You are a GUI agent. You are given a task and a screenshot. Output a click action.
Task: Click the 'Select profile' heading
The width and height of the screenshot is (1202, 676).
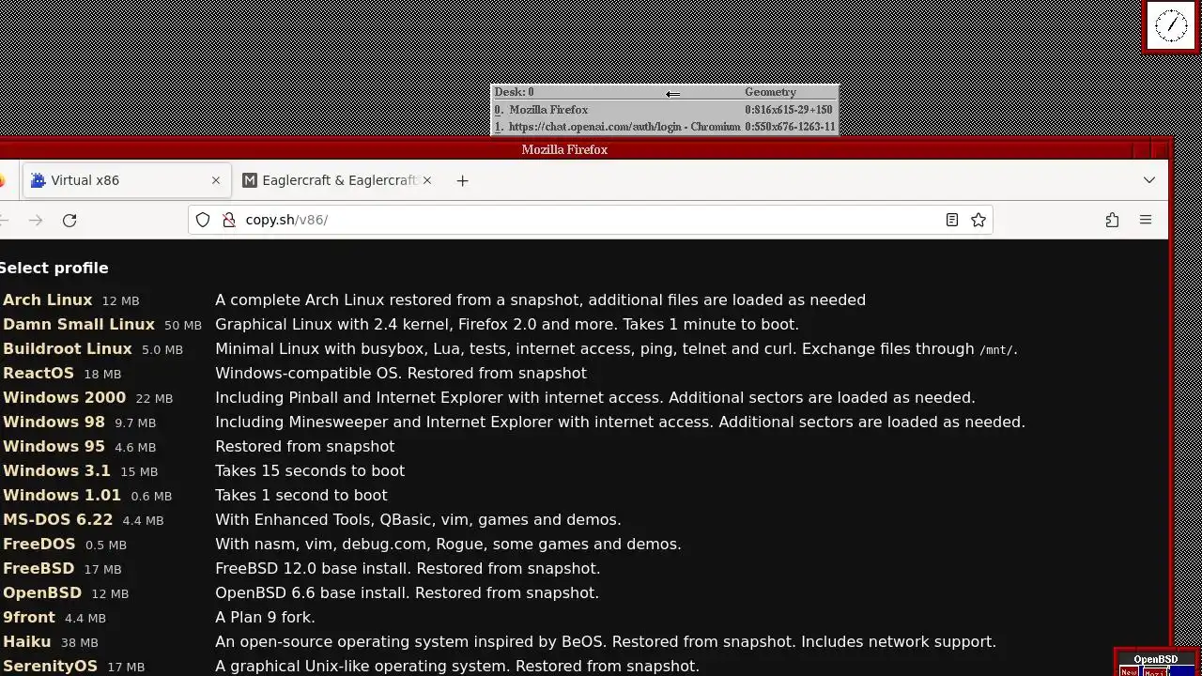click(54, 268)
